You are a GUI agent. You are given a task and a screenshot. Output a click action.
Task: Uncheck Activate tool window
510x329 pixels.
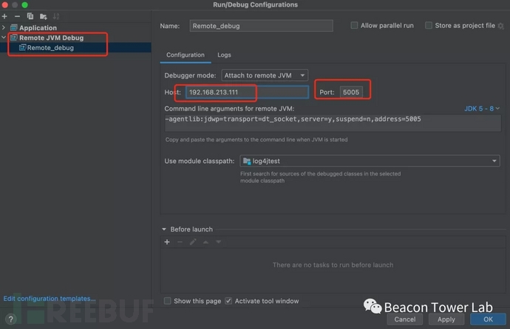(228, 301)
